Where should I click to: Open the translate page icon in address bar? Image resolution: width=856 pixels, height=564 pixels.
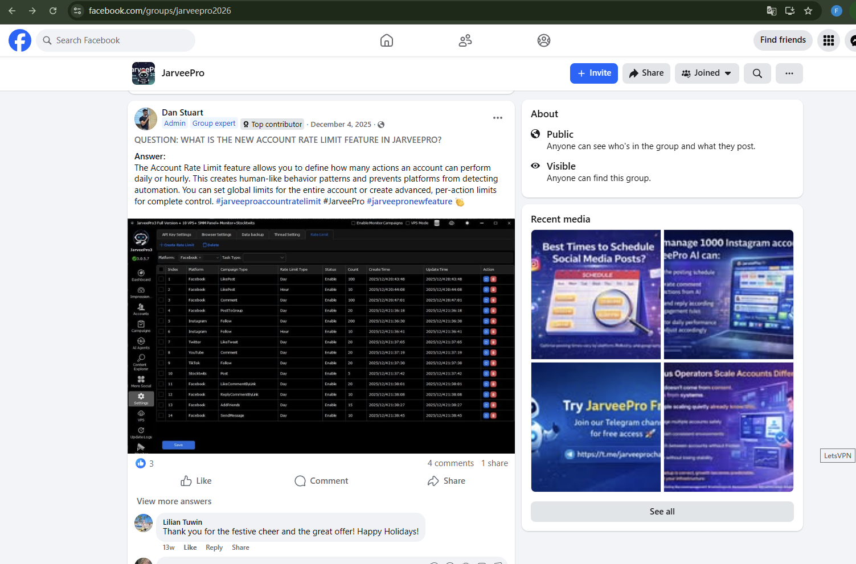[772, 11]
